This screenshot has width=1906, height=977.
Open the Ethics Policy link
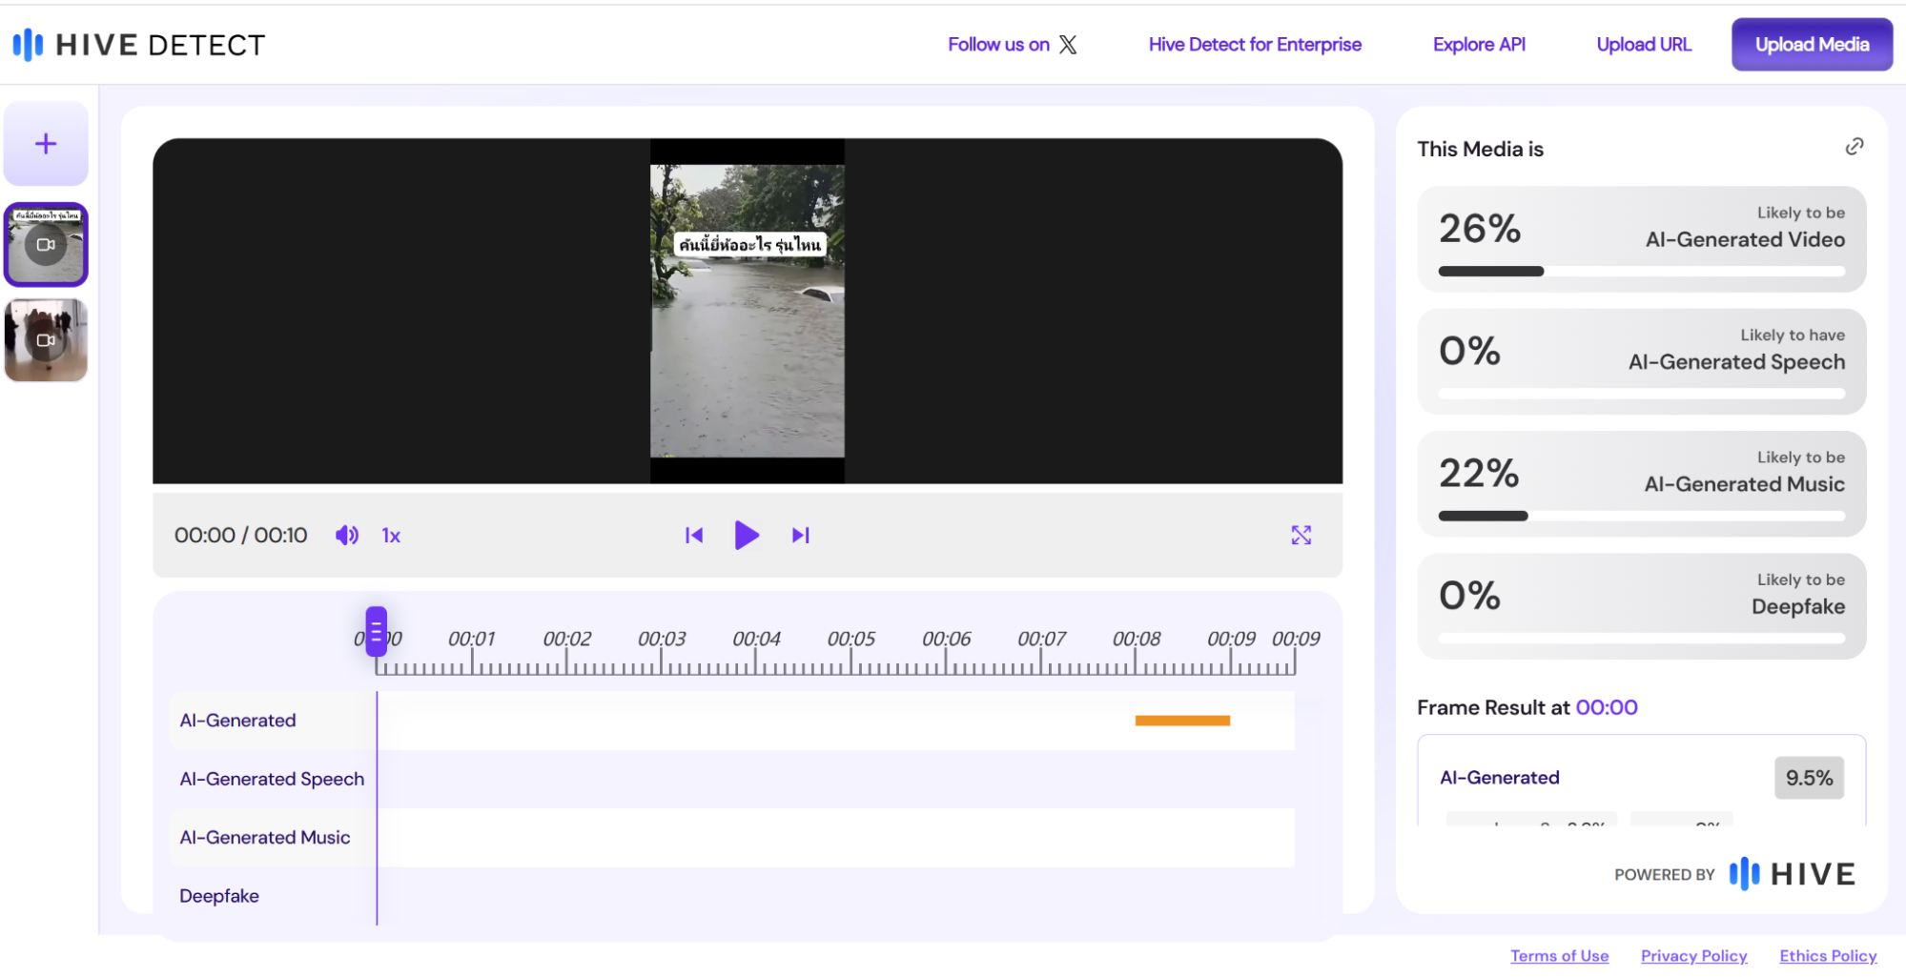tap(1828, 956)
